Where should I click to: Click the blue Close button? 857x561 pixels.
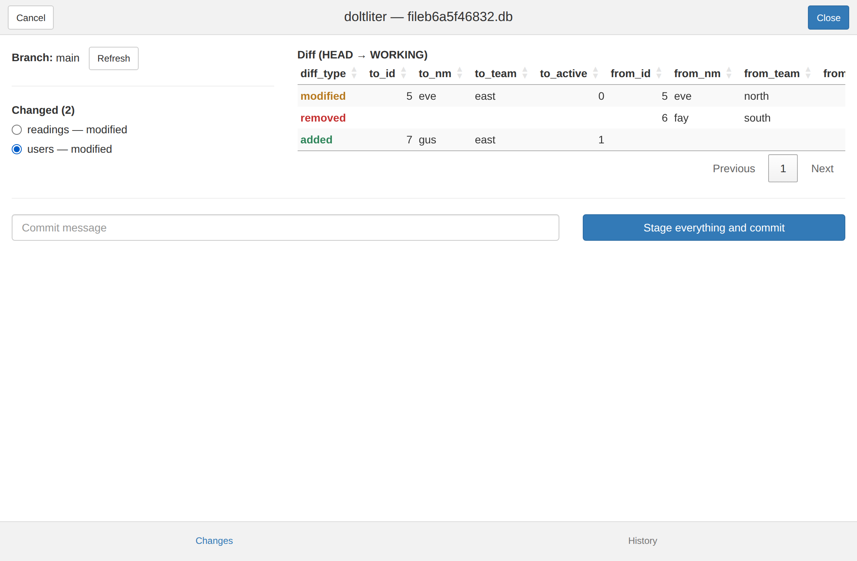pos(828,18)
